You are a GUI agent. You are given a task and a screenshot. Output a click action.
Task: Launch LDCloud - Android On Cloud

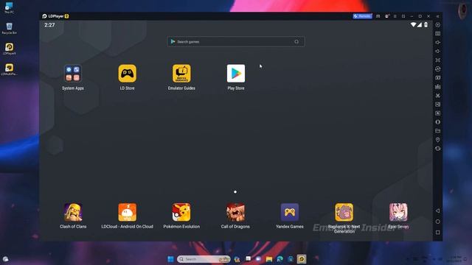click(128, 212)
